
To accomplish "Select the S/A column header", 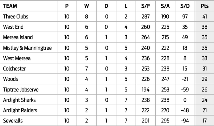I will (x=165, y=6).
